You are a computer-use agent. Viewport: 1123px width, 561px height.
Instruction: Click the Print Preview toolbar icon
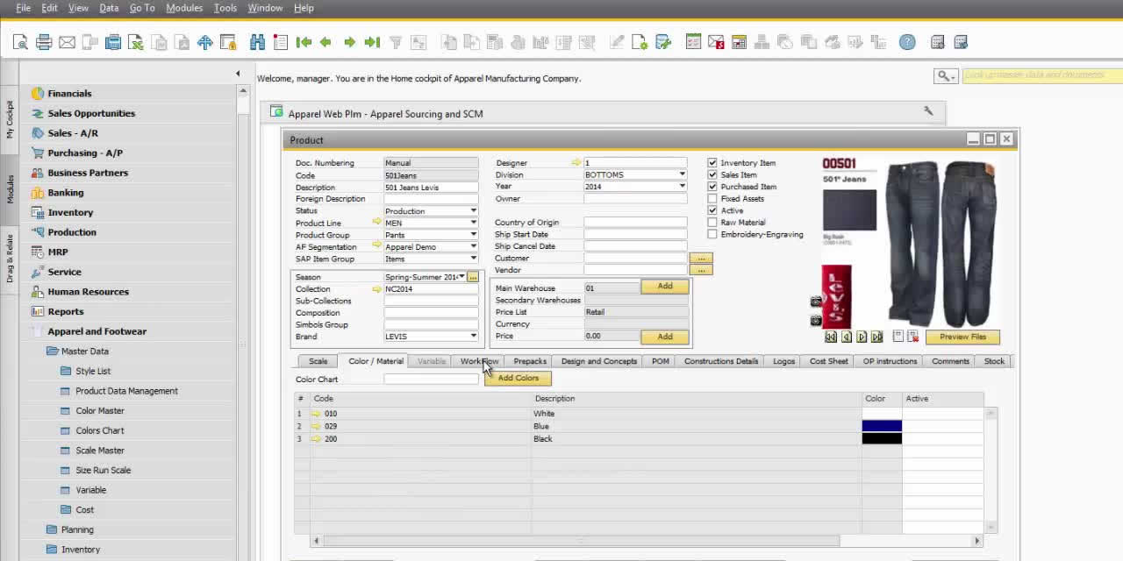tap(20, 42)
